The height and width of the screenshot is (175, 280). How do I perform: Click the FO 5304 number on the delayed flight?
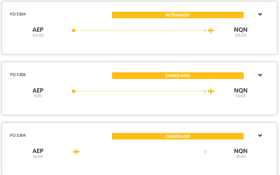[18, 14]
